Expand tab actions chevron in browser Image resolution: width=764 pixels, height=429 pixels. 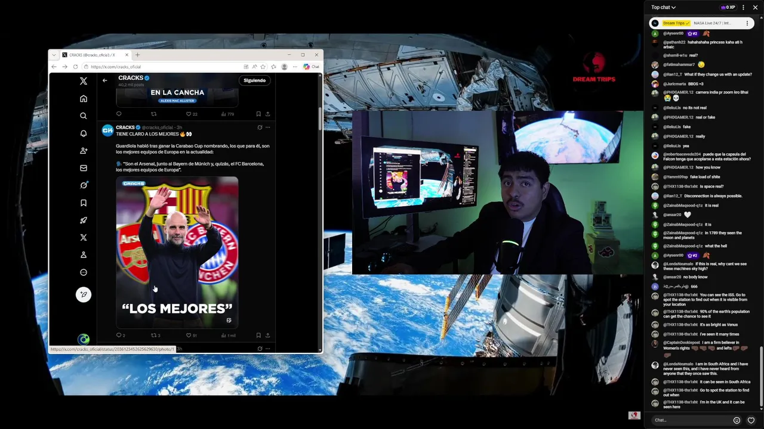click(54, 55)
